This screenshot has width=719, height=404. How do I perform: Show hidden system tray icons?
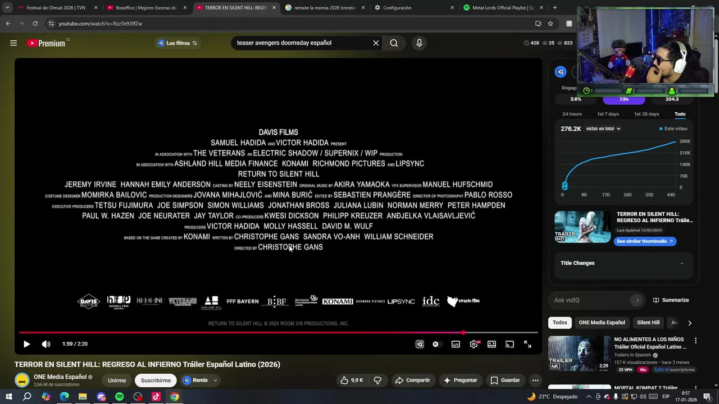click(589, 397)
